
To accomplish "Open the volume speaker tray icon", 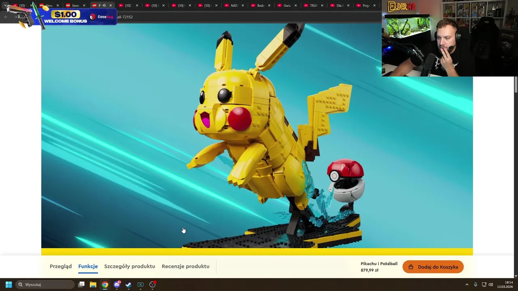I will tap(491, 285).
